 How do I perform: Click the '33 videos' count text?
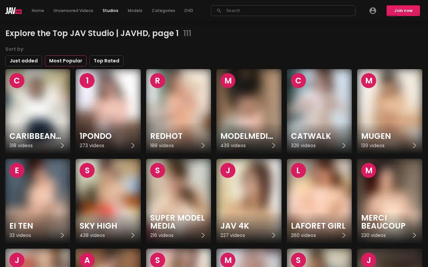(x=20, y=235)
